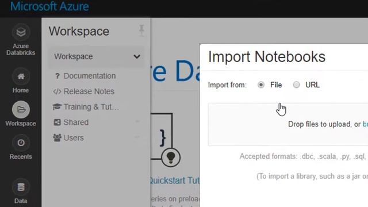Go to Home in the sidebar
The height and width of the screenshot is (207, 368).
point(21,80)
